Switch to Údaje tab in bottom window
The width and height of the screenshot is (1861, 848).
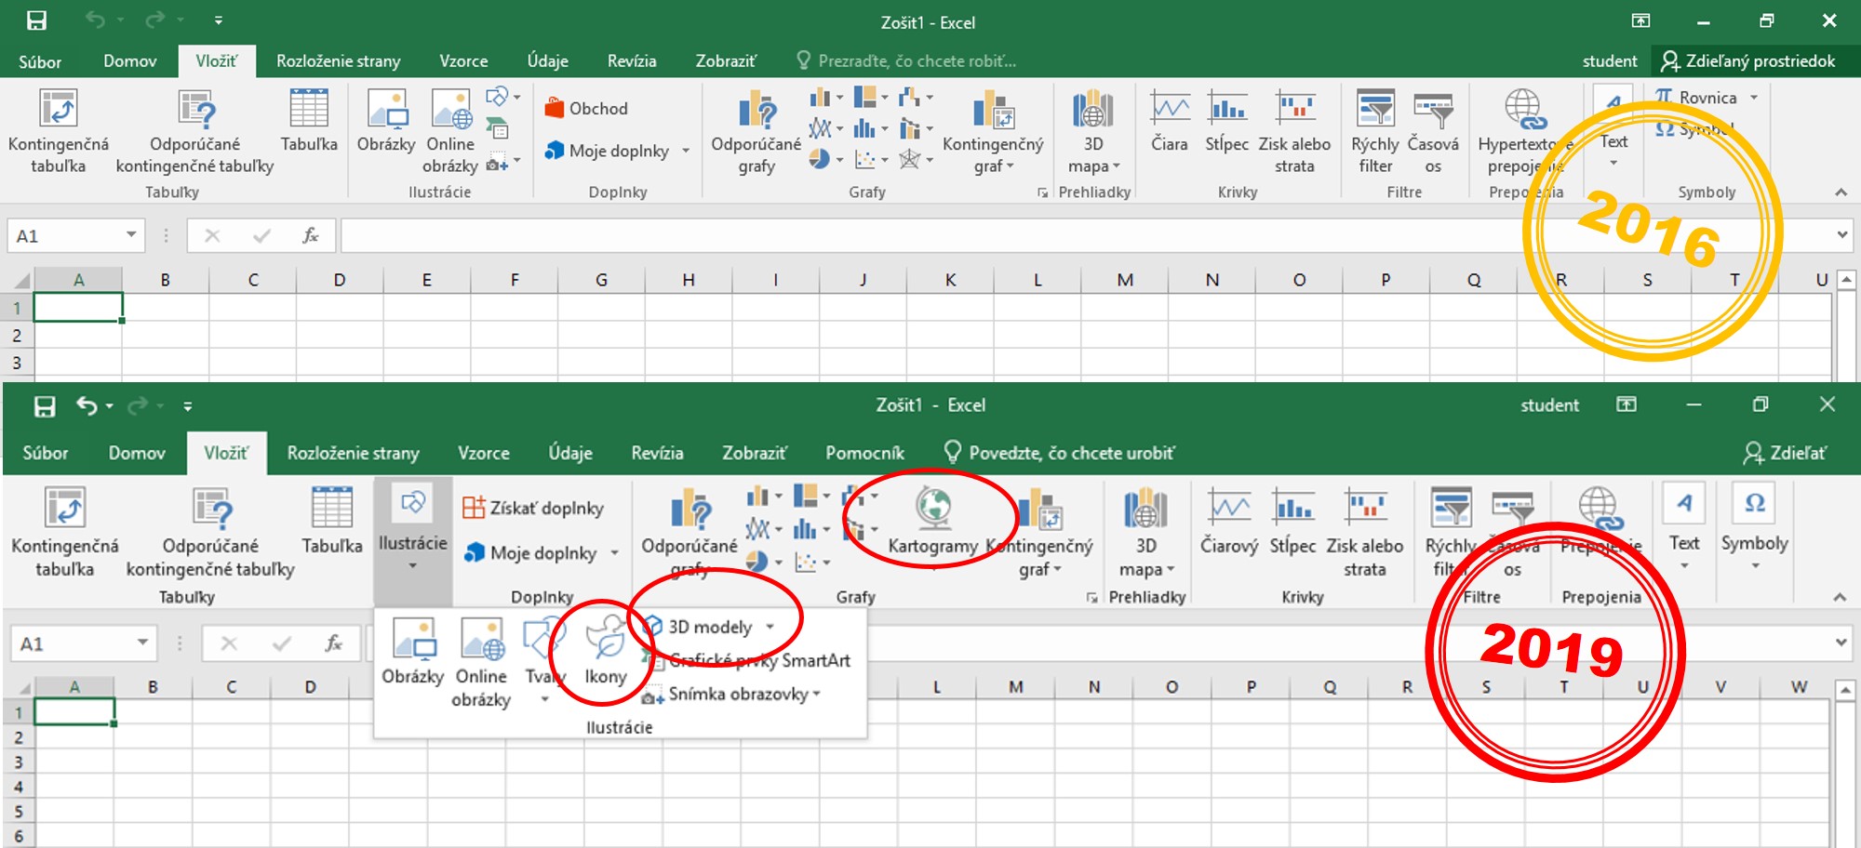pyautogui.click(x=570, y=453)
